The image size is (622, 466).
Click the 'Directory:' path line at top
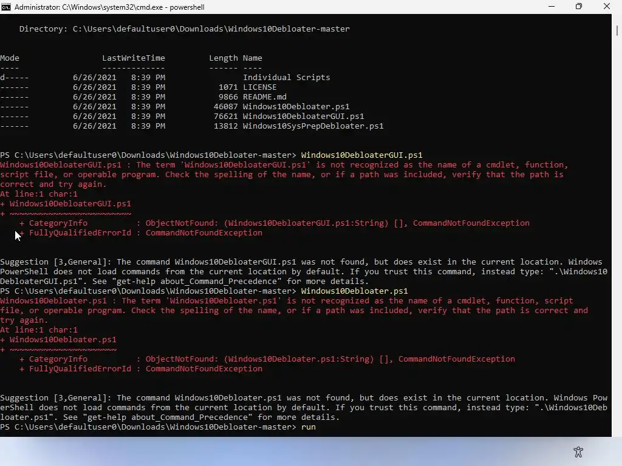(185, 29)
